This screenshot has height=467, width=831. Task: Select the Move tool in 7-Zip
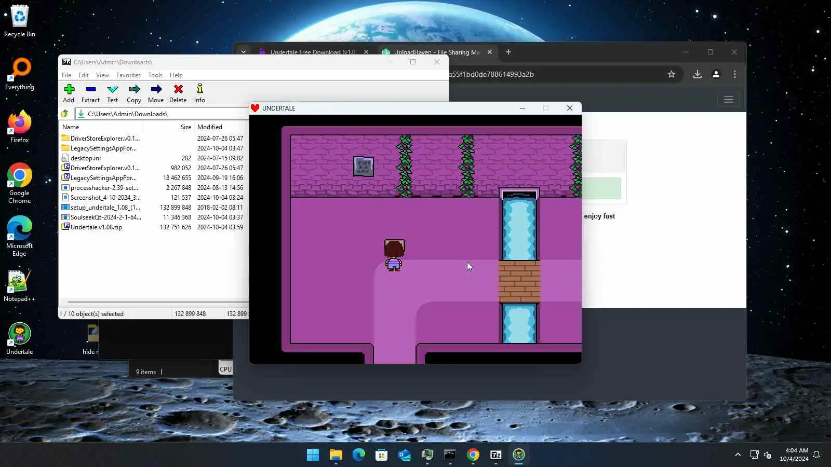pyautogui.click(x=156, y=93)
